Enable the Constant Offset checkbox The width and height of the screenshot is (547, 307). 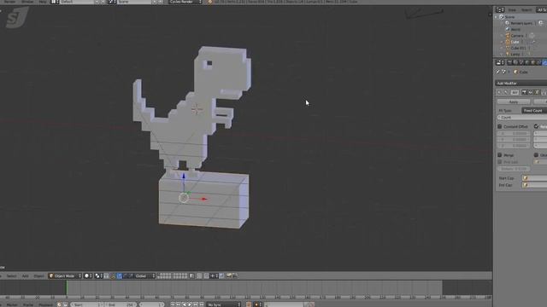(499, 127)
